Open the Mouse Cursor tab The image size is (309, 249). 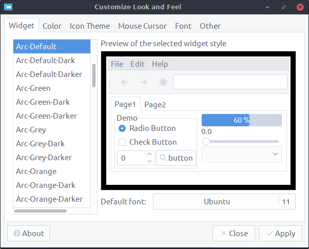point(142,26)
